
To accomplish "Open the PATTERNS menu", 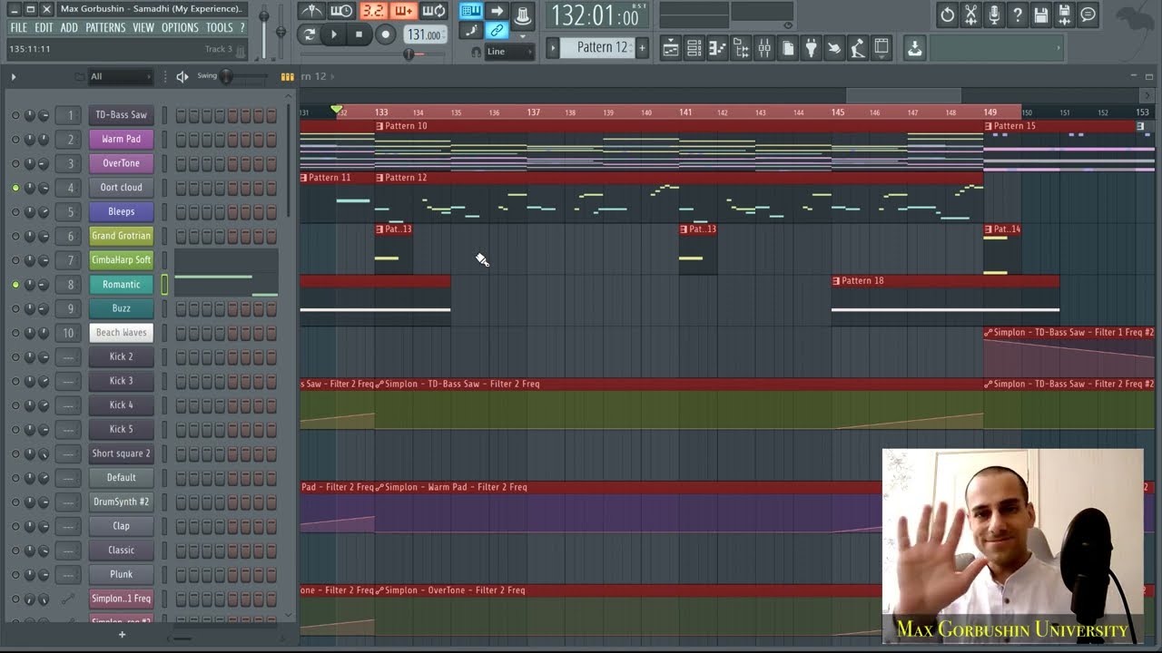I will tap(105, 28).
